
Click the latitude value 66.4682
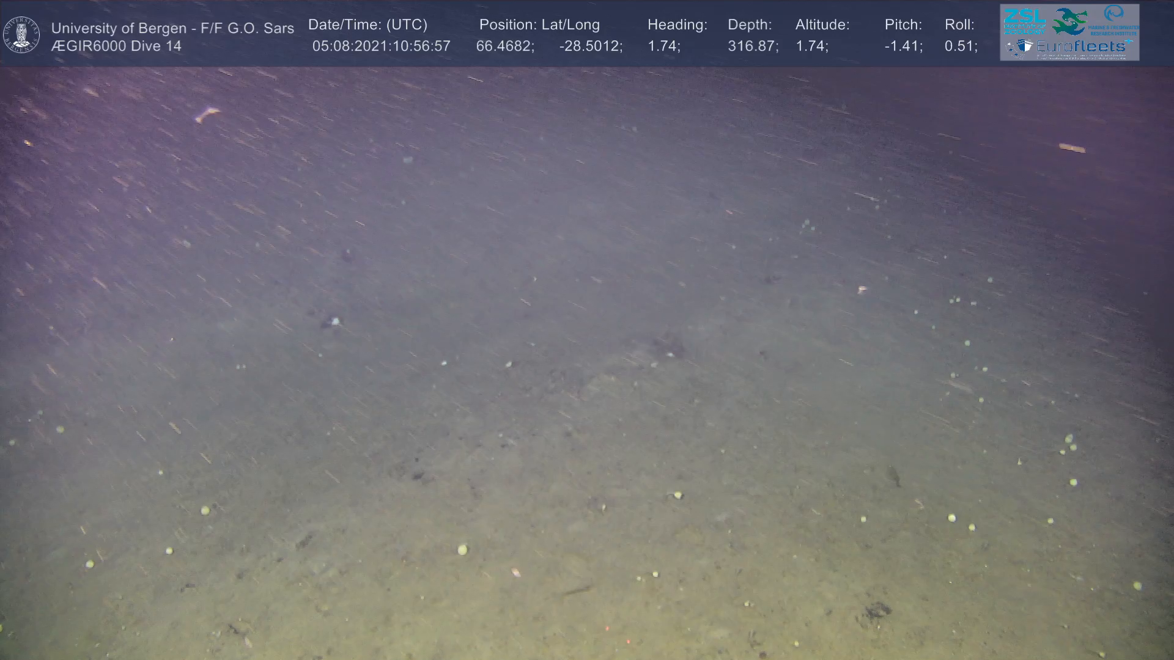click(x=505, y=46)
